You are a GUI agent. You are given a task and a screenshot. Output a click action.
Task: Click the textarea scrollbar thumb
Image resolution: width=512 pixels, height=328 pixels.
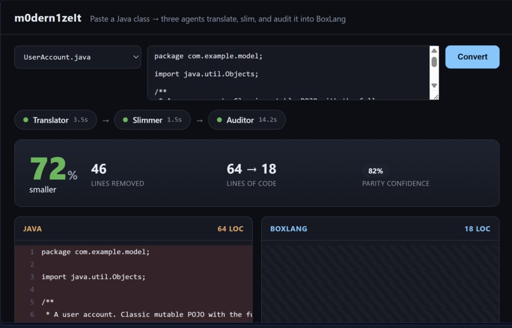point(434,62)
